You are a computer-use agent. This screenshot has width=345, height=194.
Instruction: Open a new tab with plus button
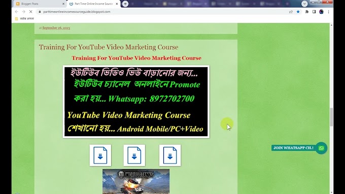(x=125, y=4)
